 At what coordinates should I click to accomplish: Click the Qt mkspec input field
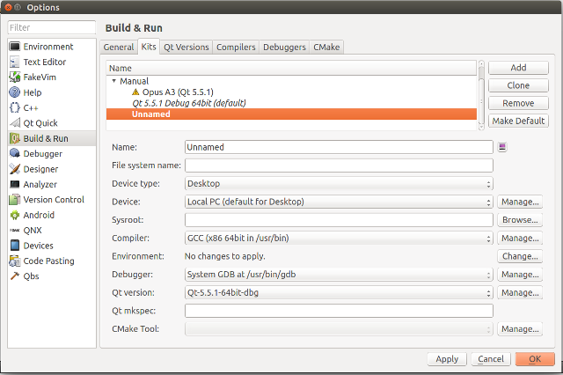339,311
